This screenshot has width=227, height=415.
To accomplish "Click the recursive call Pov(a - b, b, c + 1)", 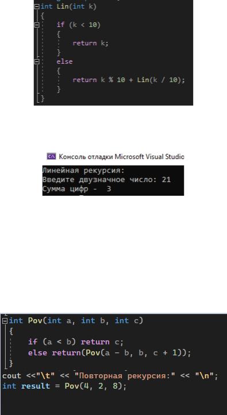I will 135,353.
